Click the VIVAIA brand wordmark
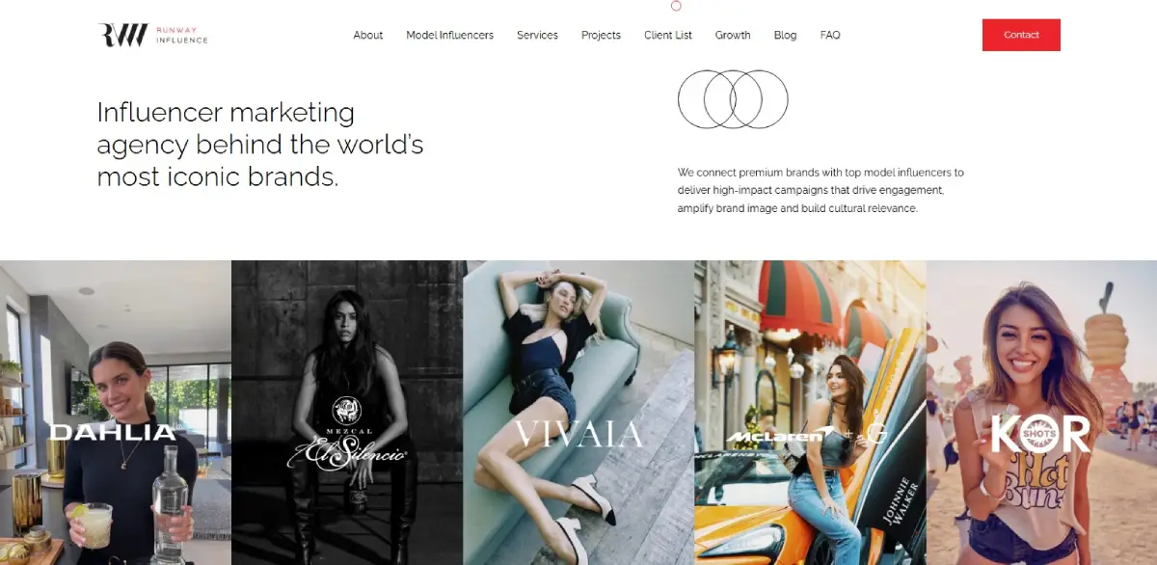This screenshot has width=1157, height=565. 578,434
